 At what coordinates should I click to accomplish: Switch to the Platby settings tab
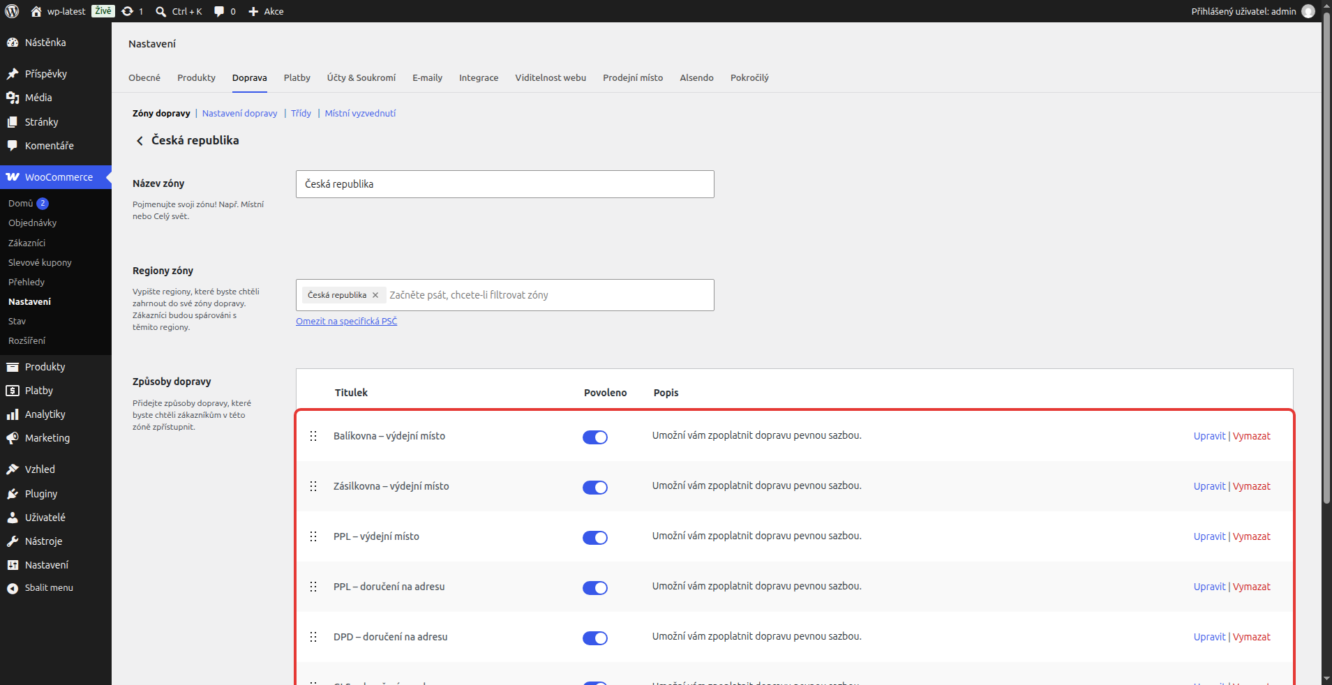pos(297,77)
